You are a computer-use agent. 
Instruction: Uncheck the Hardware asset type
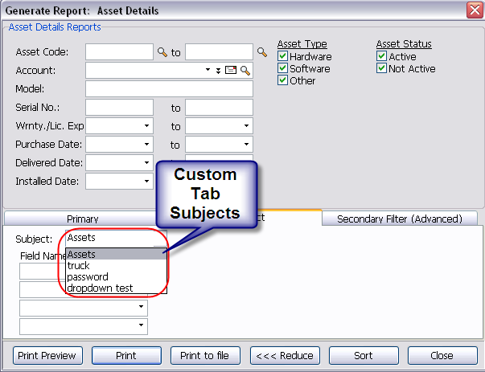pos(282,57)
